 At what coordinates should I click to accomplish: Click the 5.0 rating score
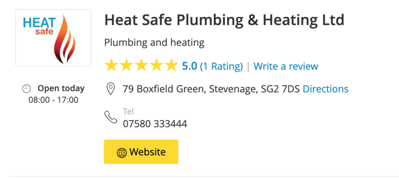[189, 66]
